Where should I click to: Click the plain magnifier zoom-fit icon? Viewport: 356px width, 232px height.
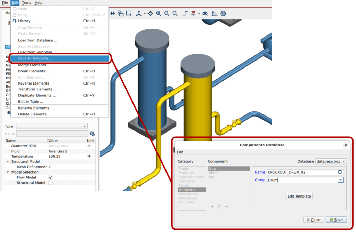click(x=175, y=14)
